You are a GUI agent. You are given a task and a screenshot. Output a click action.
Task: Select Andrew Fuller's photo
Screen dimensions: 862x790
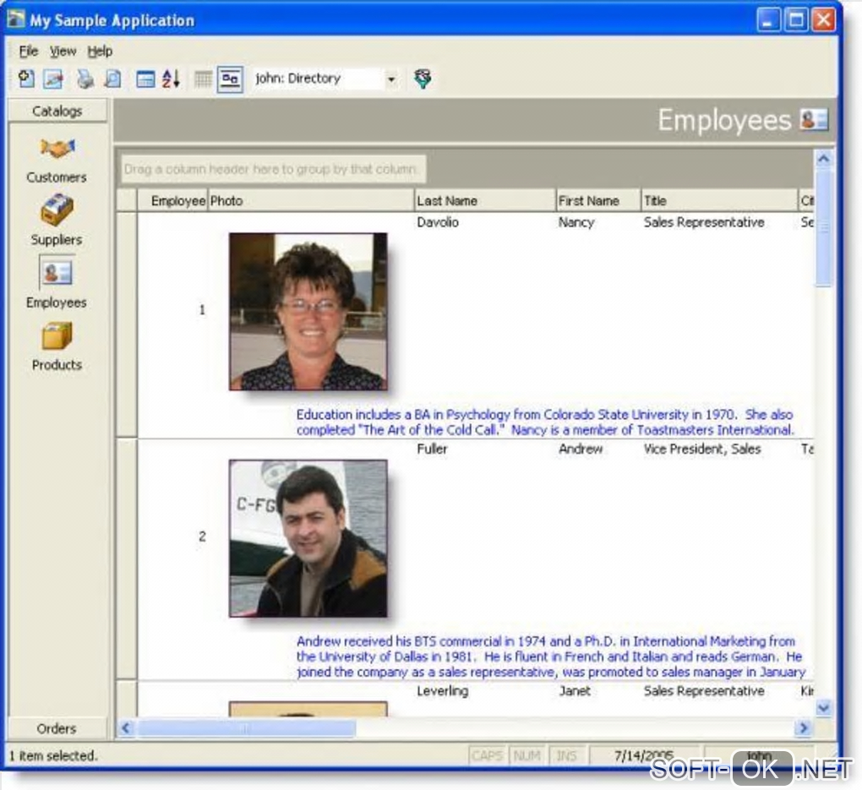coord(308,538)
